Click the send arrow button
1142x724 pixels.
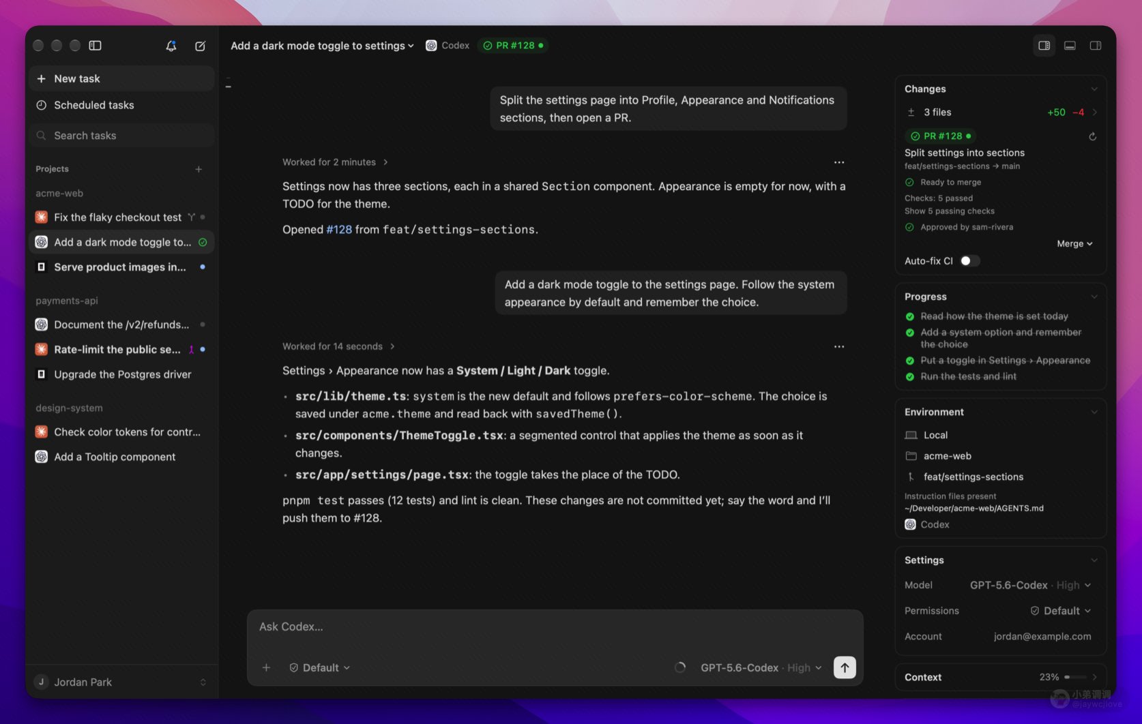pyautogui.click(x=845, y=667)
